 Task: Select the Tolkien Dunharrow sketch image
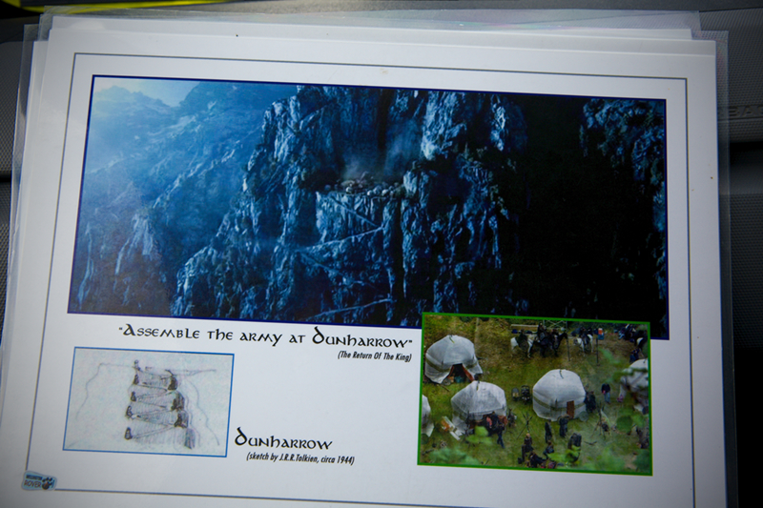point(148,401)
